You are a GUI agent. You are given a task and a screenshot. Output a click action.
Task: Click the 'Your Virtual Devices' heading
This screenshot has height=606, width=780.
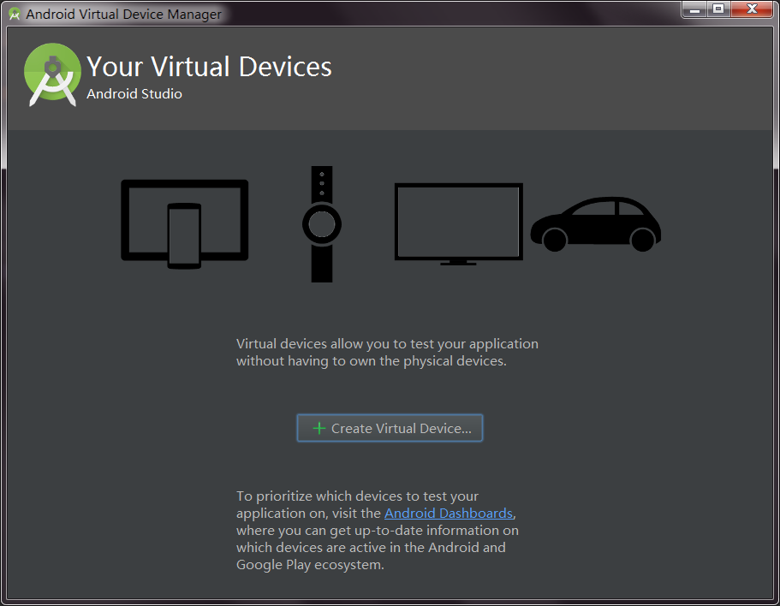click(x=209, y=67)
